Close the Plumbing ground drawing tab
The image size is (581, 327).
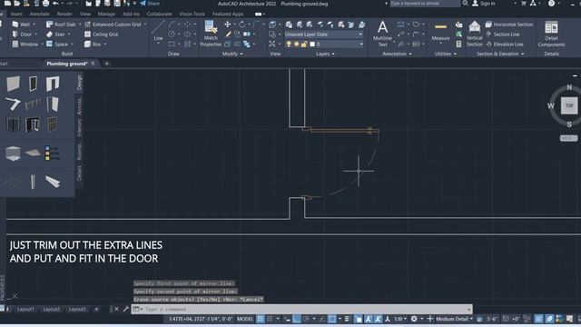[x=93, y=64]
